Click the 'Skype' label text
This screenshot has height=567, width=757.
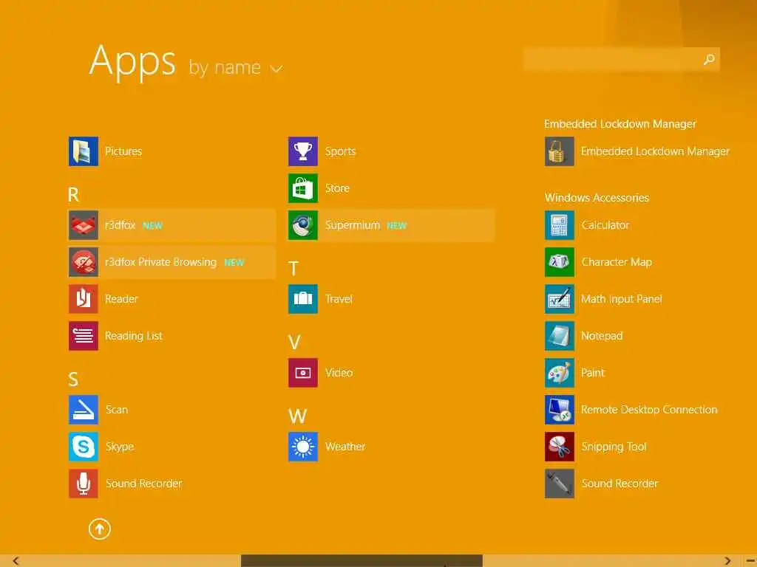point(120,447)
